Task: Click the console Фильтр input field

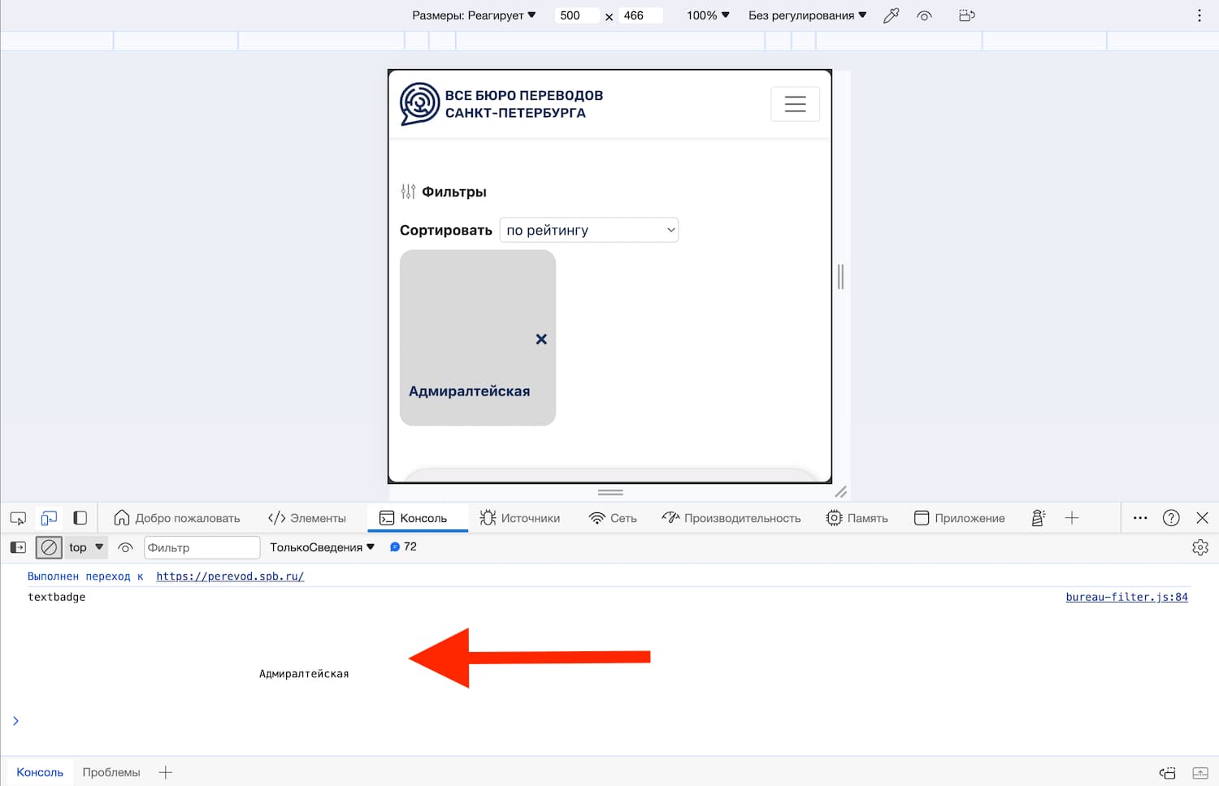Action: pos(202,547)
